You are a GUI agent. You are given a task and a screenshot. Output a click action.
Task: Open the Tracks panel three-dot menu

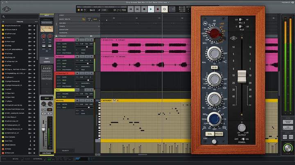click(36, 22)
